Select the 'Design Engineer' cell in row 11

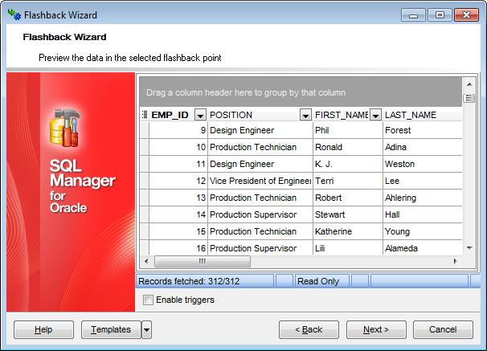click(260, 164)
